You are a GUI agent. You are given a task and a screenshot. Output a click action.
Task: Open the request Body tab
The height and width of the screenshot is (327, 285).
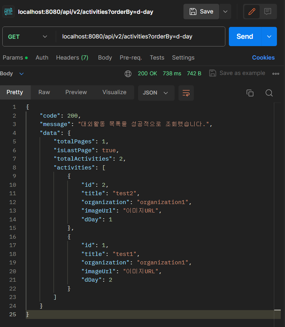click(x=105, y=58)
